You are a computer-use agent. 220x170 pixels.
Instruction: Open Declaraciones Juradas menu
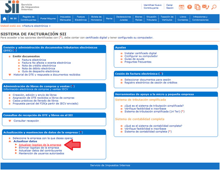tap(124, 18)
